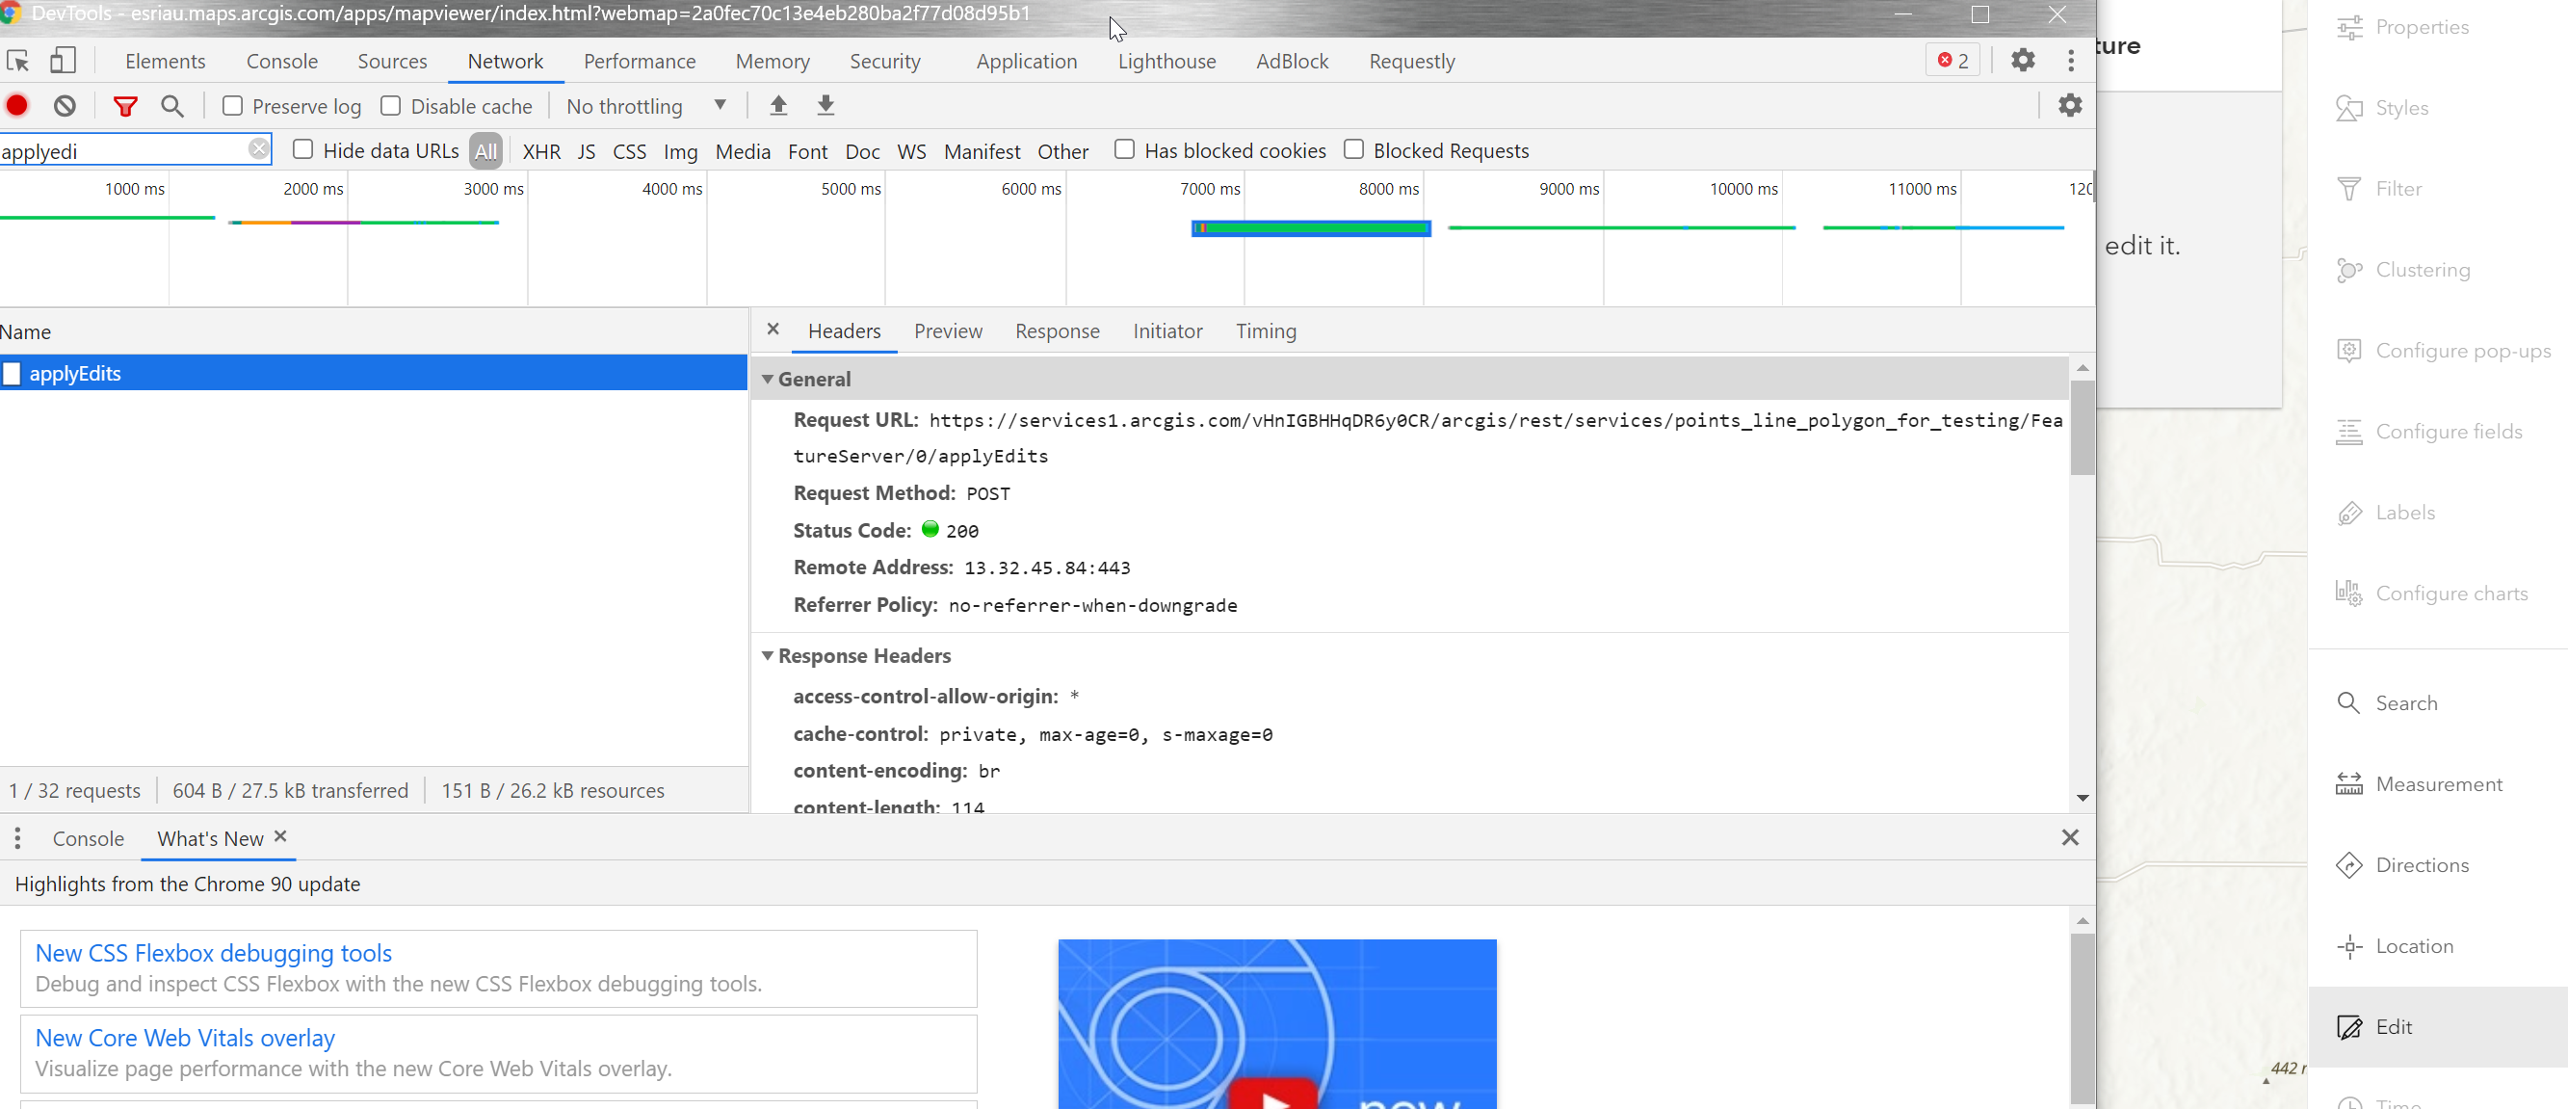
Task: Enable Disable cache
Action: click(390, 105)
